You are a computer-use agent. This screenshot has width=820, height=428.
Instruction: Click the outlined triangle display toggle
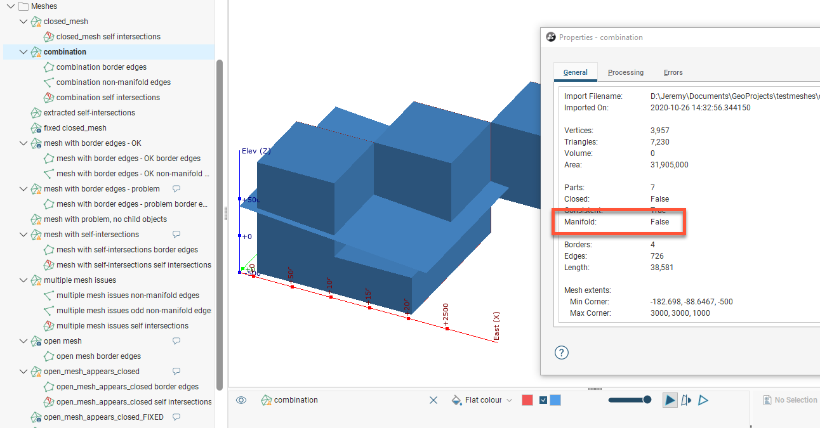pos(703,400)
